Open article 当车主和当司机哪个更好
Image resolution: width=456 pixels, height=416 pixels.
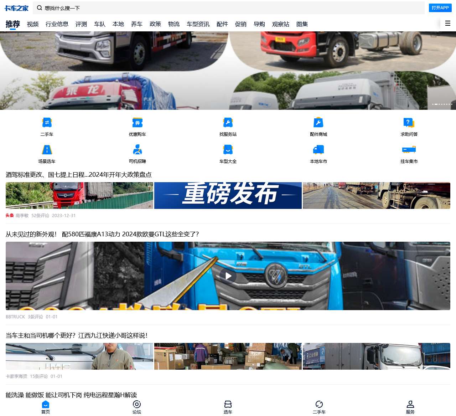(77, 335)
